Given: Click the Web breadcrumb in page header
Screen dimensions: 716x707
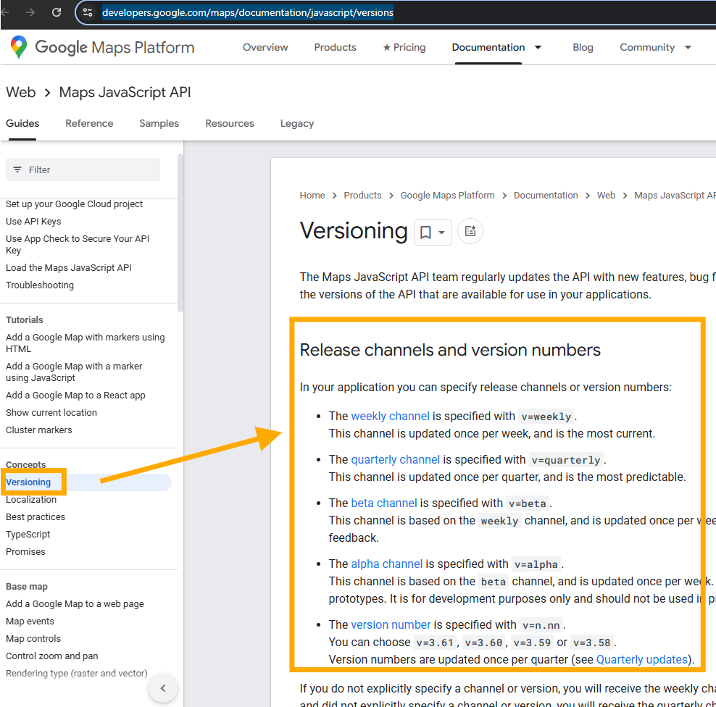Looking at the screenshot, I should pos(20,92).
